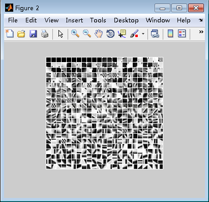
Task: Print the figure using the printer icon
Action: click(45, 34)
